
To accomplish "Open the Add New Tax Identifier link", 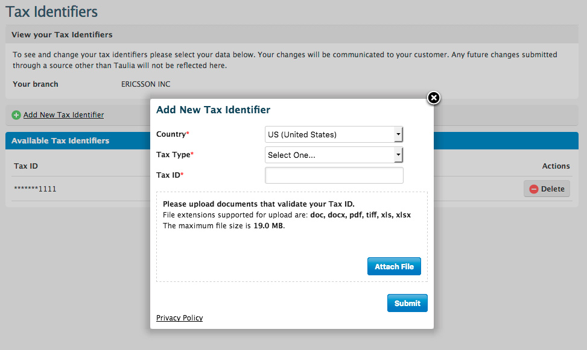I will click(x=63, y=115).
